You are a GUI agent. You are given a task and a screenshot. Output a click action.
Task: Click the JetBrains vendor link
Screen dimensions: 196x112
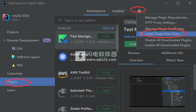coord(130,37)
